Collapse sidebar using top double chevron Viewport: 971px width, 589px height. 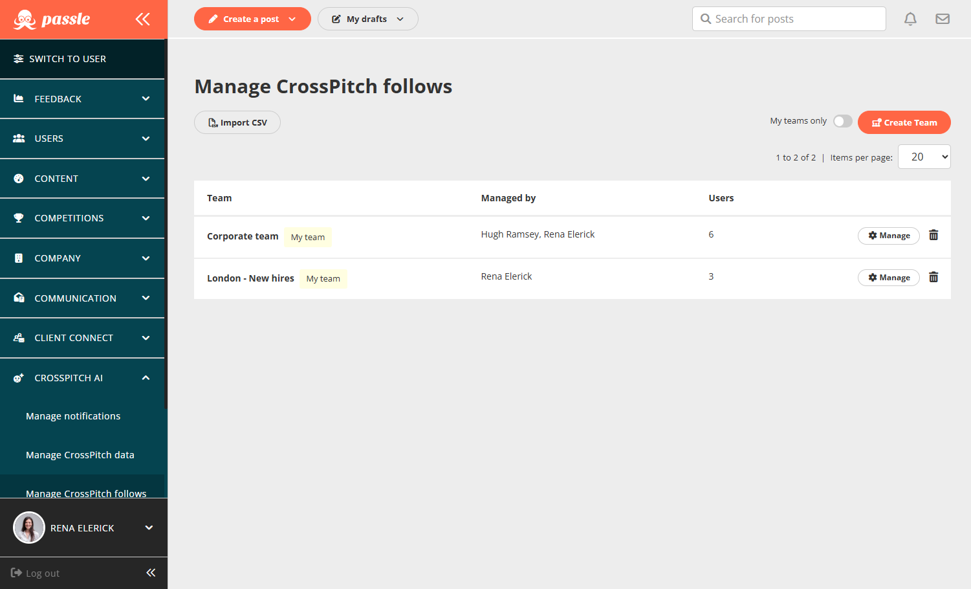click(x=143, y=19)
